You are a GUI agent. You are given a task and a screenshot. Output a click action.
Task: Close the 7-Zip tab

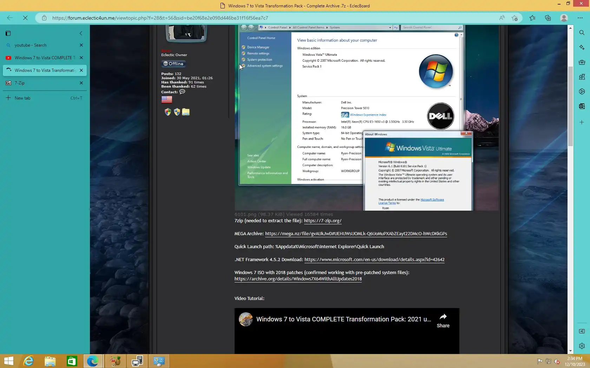tap(81, 83)
